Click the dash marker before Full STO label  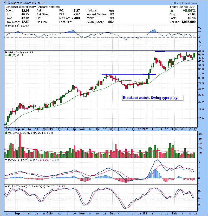pyautogui.click(x=6, y=186)
